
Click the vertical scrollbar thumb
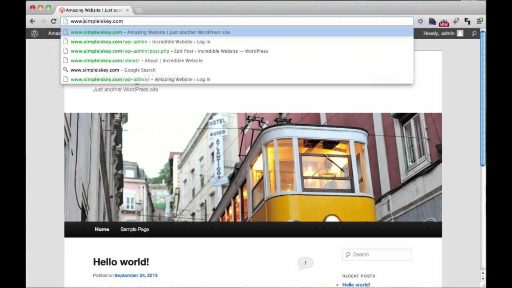[x=483, y=98]
